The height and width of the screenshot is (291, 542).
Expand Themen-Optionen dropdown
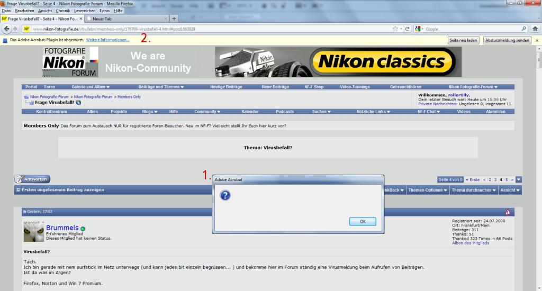[428, 190]
